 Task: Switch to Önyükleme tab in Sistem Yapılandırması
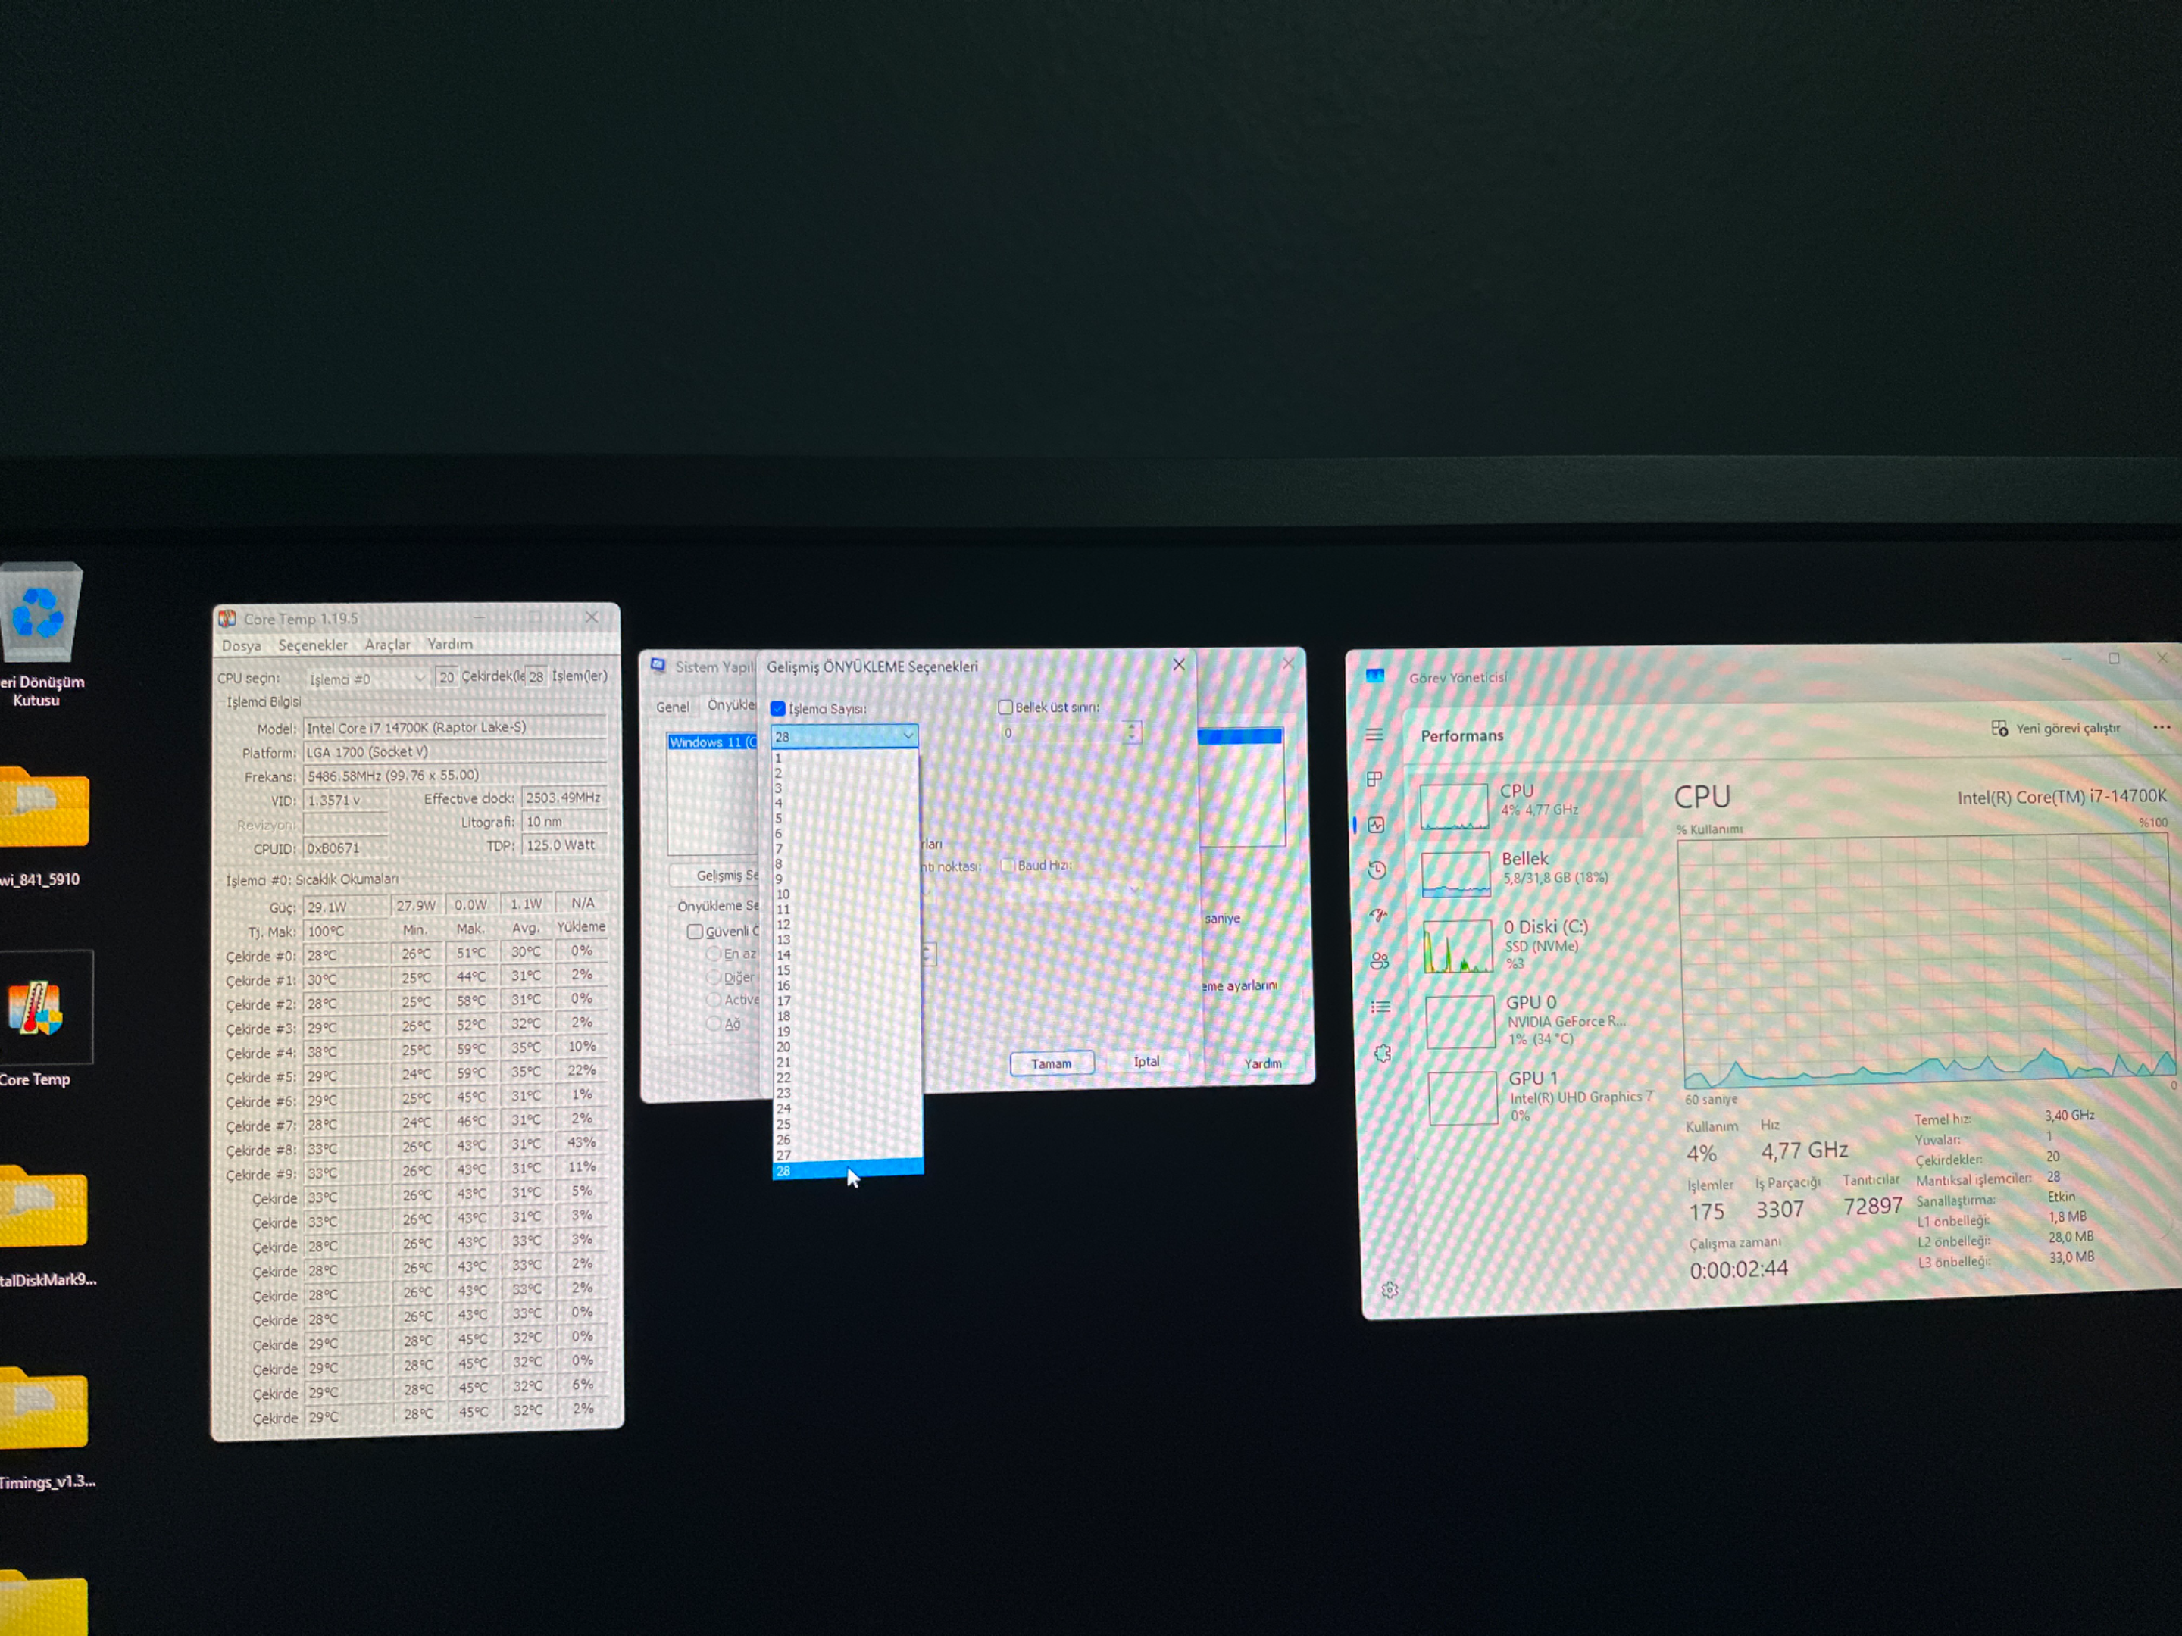[730, 705]
